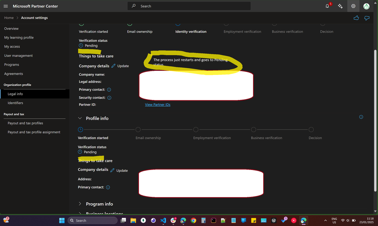This screenshot has width=378, height=226.
Task: Click Update above the Address row
Action: (119, 170)
